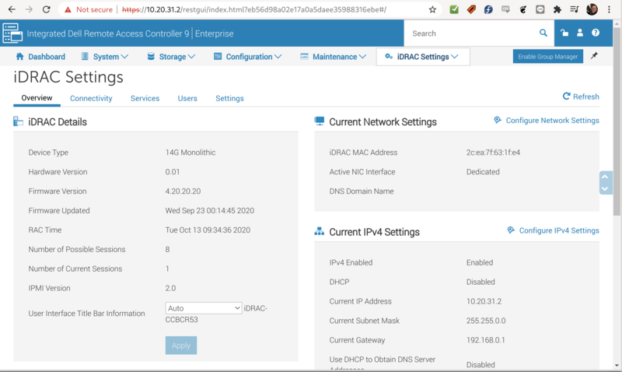Click the firmware version 4.20.20.20 value
This screenshot has height=372, width=622.
point(183,191)
